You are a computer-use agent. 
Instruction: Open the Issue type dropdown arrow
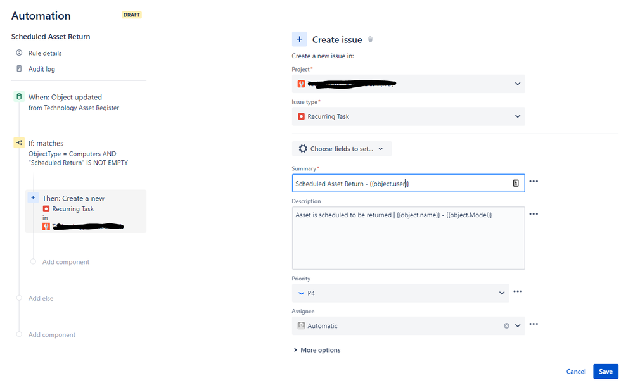518,116
